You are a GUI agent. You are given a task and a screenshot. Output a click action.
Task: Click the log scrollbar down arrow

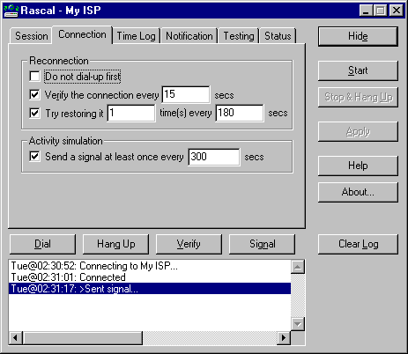[298, 324]
